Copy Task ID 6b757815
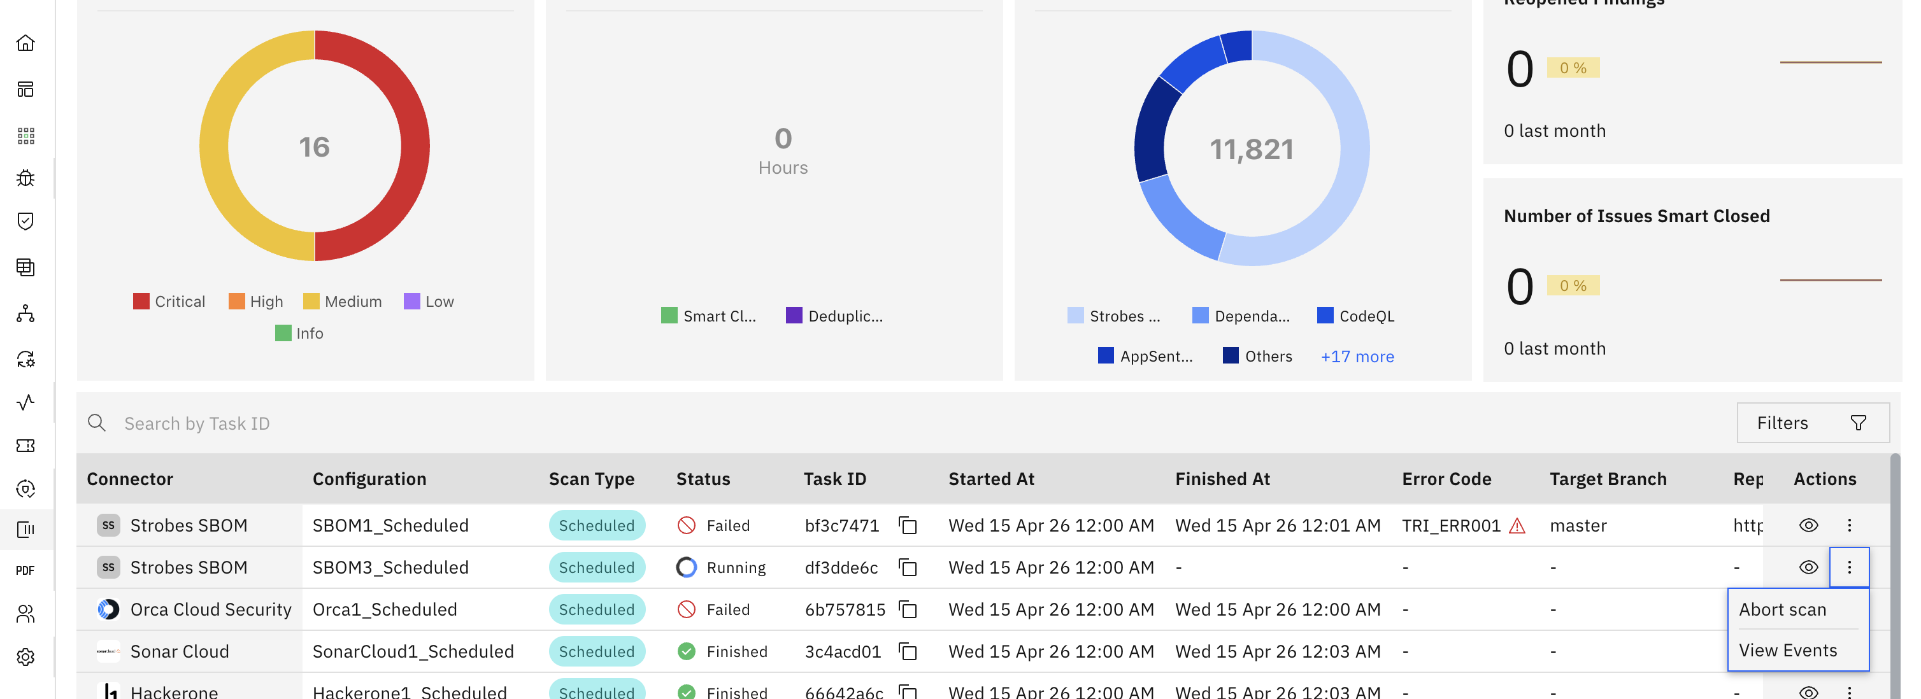 [907, 610]
